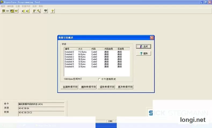
Task: Click the yellow serial port toolbar icon
Action: 16,11
